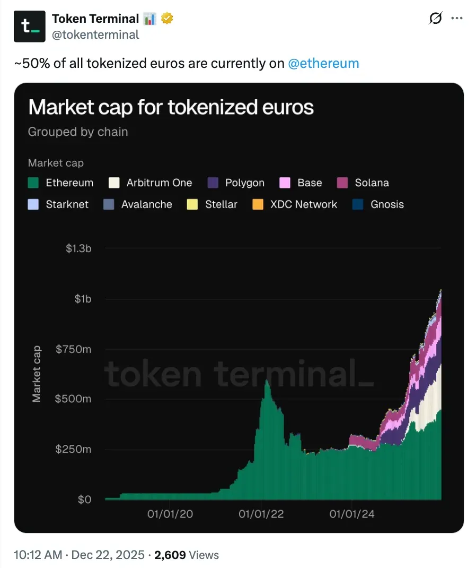Click the Arbitrum One legend swatch
The image size is (476, 568).
click(114, 183)
